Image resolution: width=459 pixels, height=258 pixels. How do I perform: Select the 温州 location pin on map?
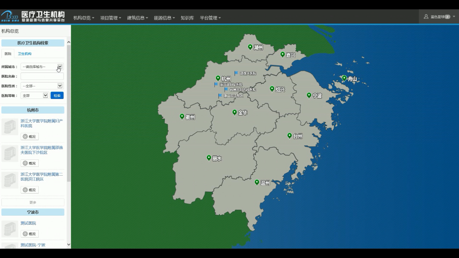257,182
